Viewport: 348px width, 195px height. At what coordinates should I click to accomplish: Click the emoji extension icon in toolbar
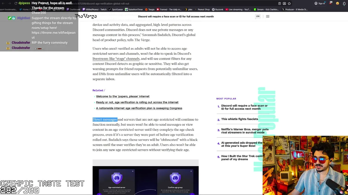(337, 4)
